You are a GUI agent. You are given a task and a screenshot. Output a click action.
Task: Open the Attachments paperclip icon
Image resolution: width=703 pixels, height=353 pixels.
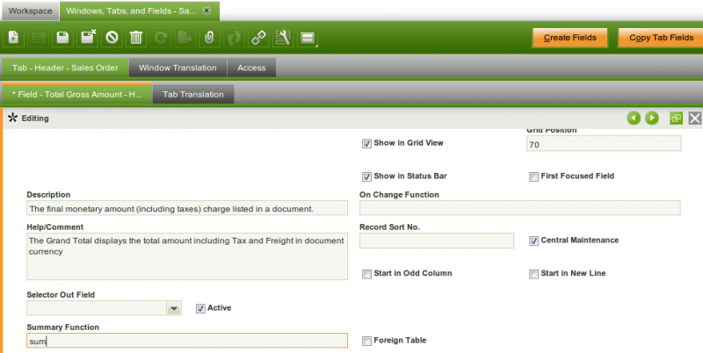click(209, 38)
